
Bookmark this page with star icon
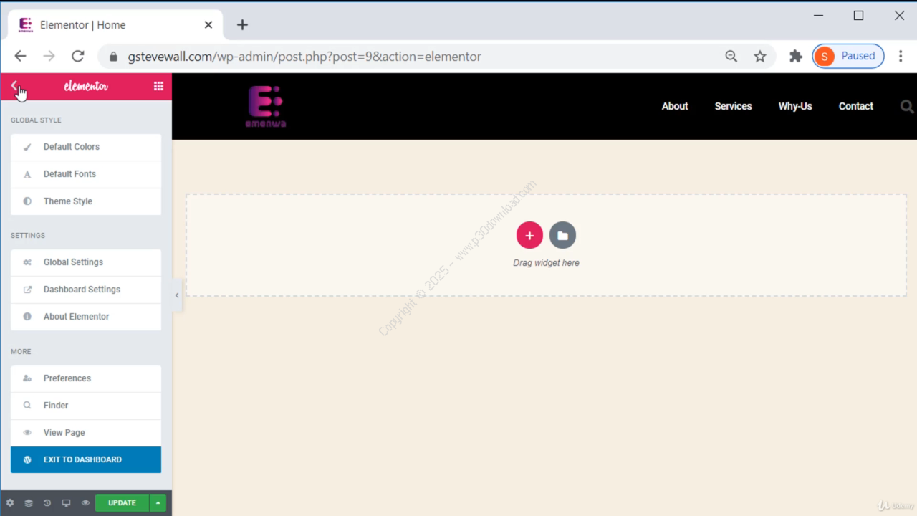point(760,56)
